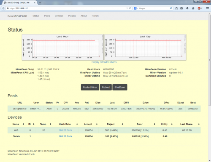Open the Settings menu item

point(59,16)
